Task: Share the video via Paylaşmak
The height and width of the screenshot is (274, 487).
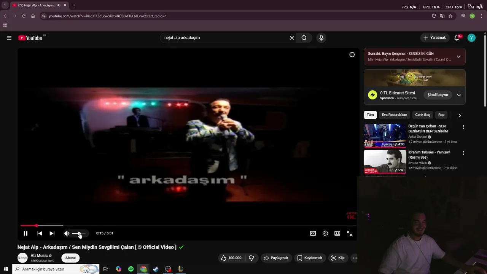Action: (x=276, y=258)
